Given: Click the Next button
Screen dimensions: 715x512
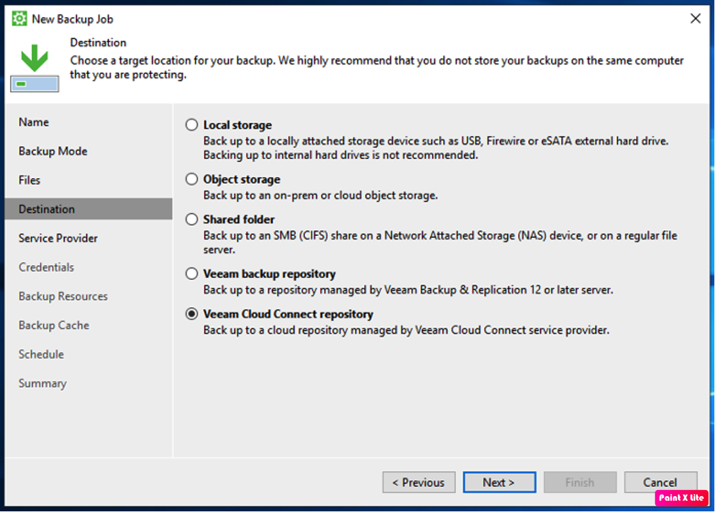Looking at the screenshot, I should (499, 482).
